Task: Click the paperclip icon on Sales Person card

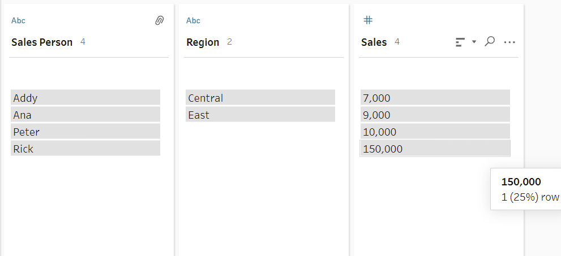Action: pos(159,20)
